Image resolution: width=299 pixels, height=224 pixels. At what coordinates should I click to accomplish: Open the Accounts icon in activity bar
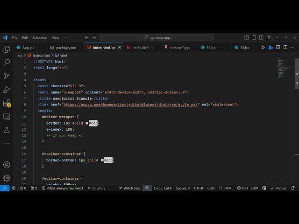[x=7, y=165]
